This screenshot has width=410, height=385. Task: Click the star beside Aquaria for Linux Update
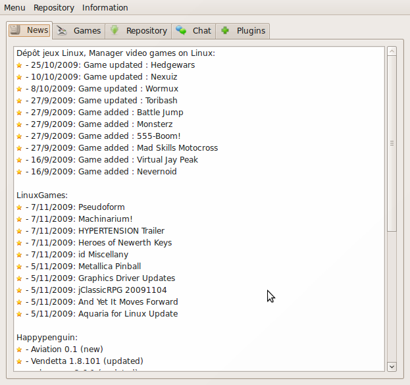pos(19,314)
